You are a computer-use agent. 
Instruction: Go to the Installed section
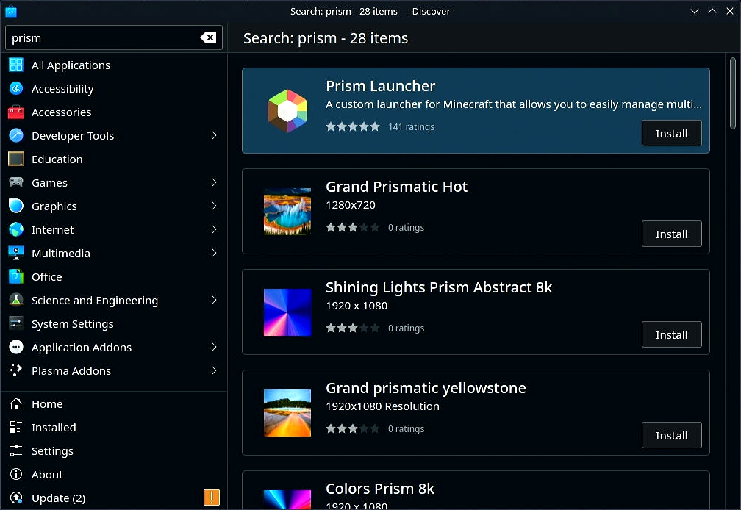[54, 427]
